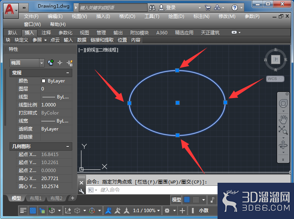Click the help question mark icon
Screen dimensions: 294x219
coord(235,8)
